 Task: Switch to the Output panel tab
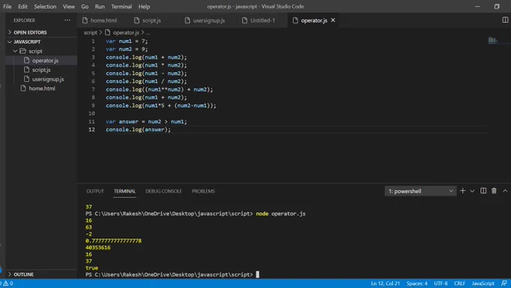pos(95,191)
